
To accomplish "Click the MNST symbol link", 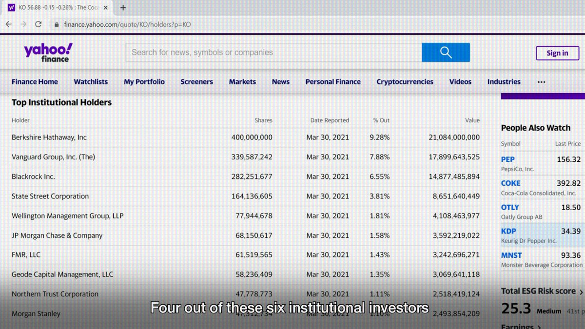I will coord(511,255).
